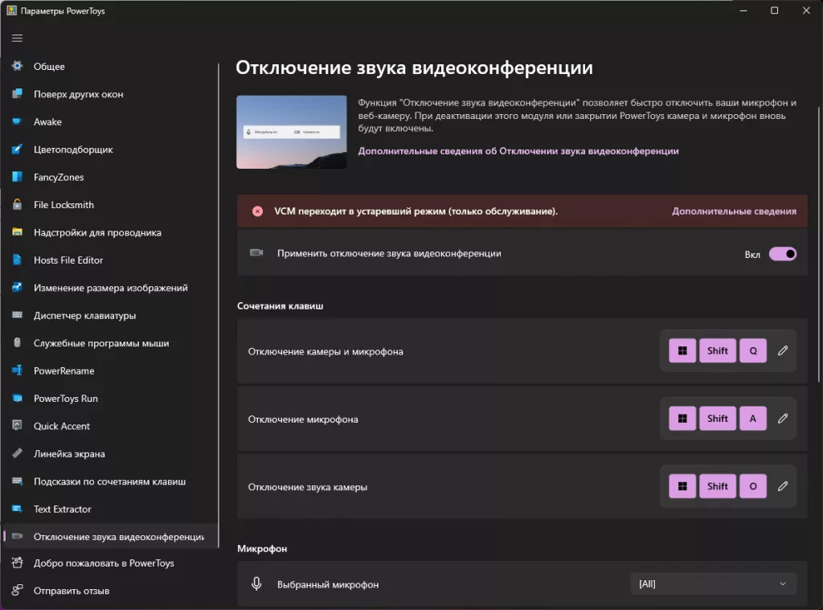Click the Отключение звука видеоконференции page title
The height and width of the screenshot is (610, 823).
[414, 68]
